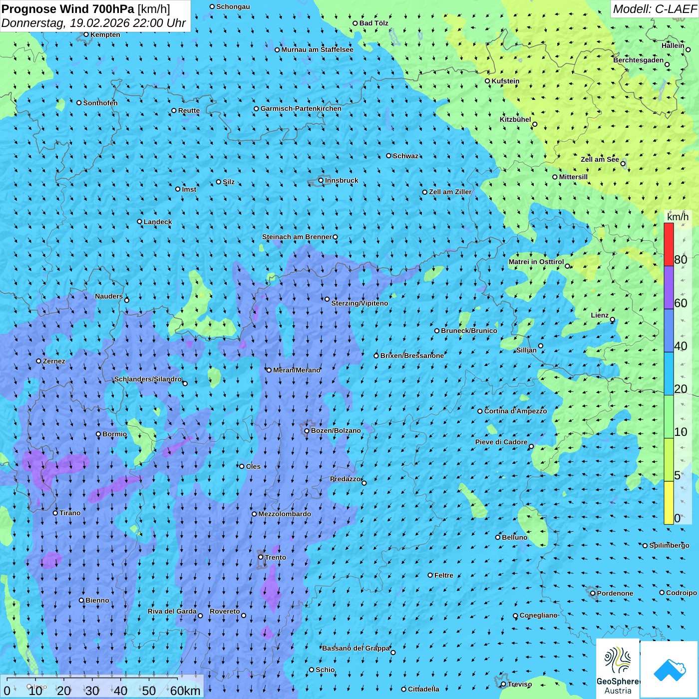Select the Garmisch-Partenkirchen label
The image size is (699, 699).
(x=301, y=108)
